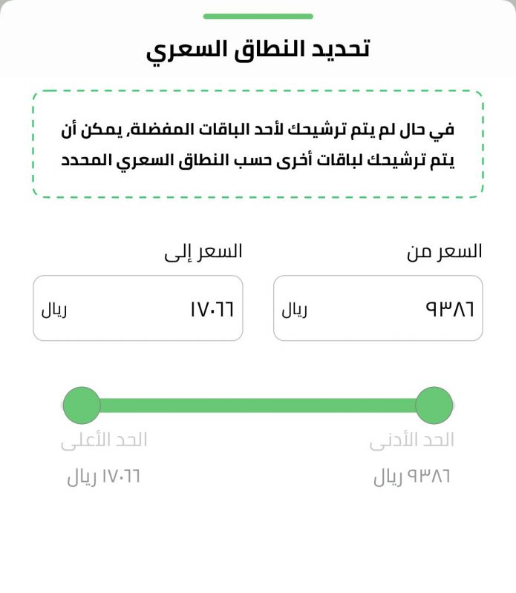Select the السعر من input field
Screen dimensions: 516x593
pyautogui.click(x=378, y=308)
